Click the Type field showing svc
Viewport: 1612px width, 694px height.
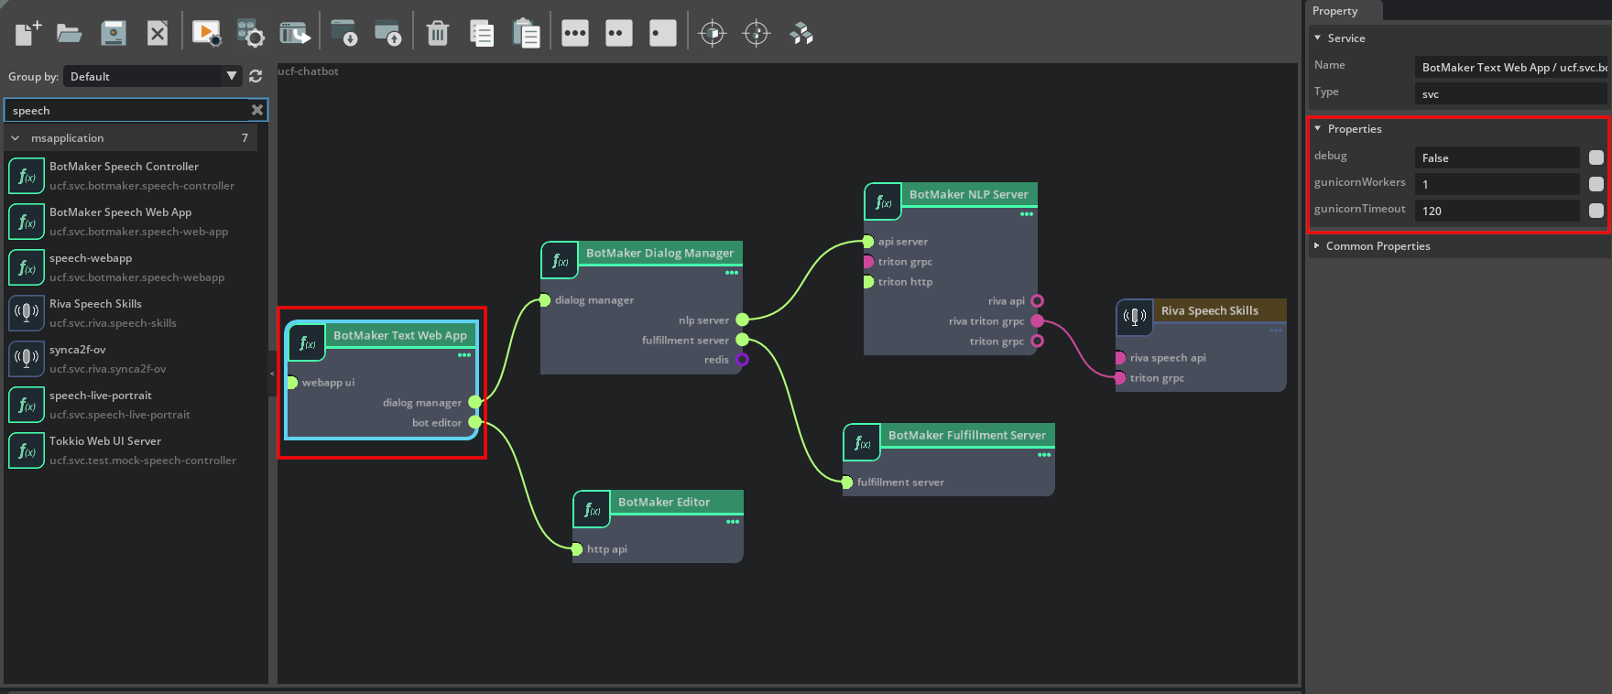coord(1510,93)
